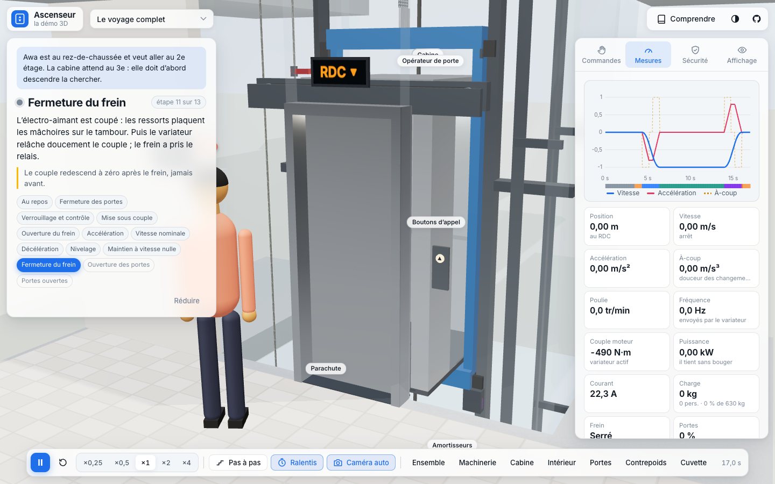Image resolution: width=775 pixels, height=484 pixels.
Task: Toggle the Ralentis slow-motion option
Action: coord(297,462)
